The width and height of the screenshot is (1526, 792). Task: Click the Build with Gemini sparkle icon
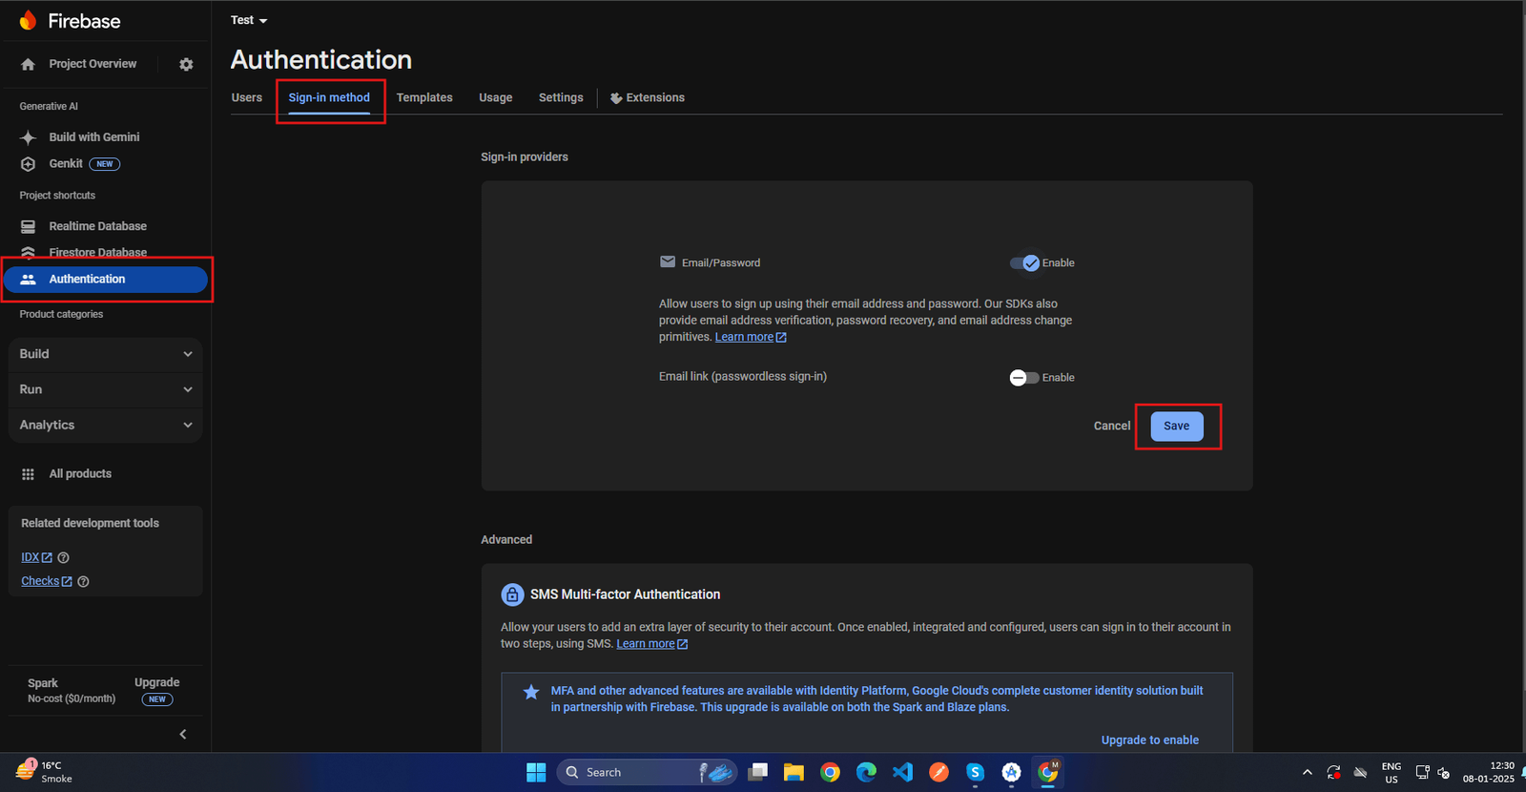pos(29,137)
